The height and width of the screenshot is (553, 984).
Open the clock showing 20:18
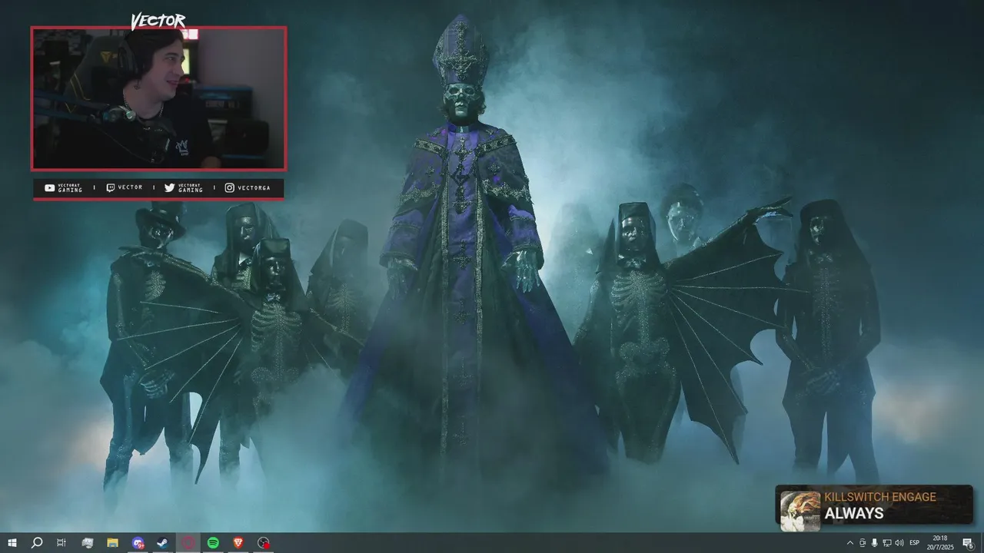(939, 543)
